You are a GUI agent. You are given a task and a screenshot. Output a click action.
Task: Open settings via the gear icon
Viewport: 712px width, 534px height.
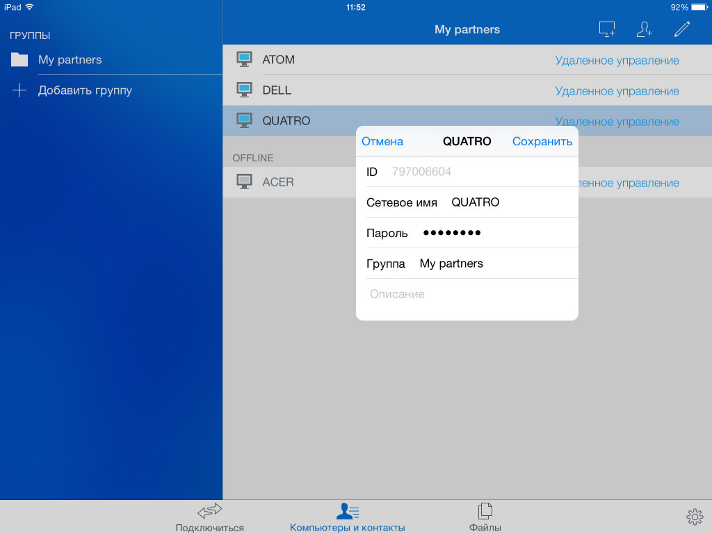pyautogui.click(x=694, y=516)
